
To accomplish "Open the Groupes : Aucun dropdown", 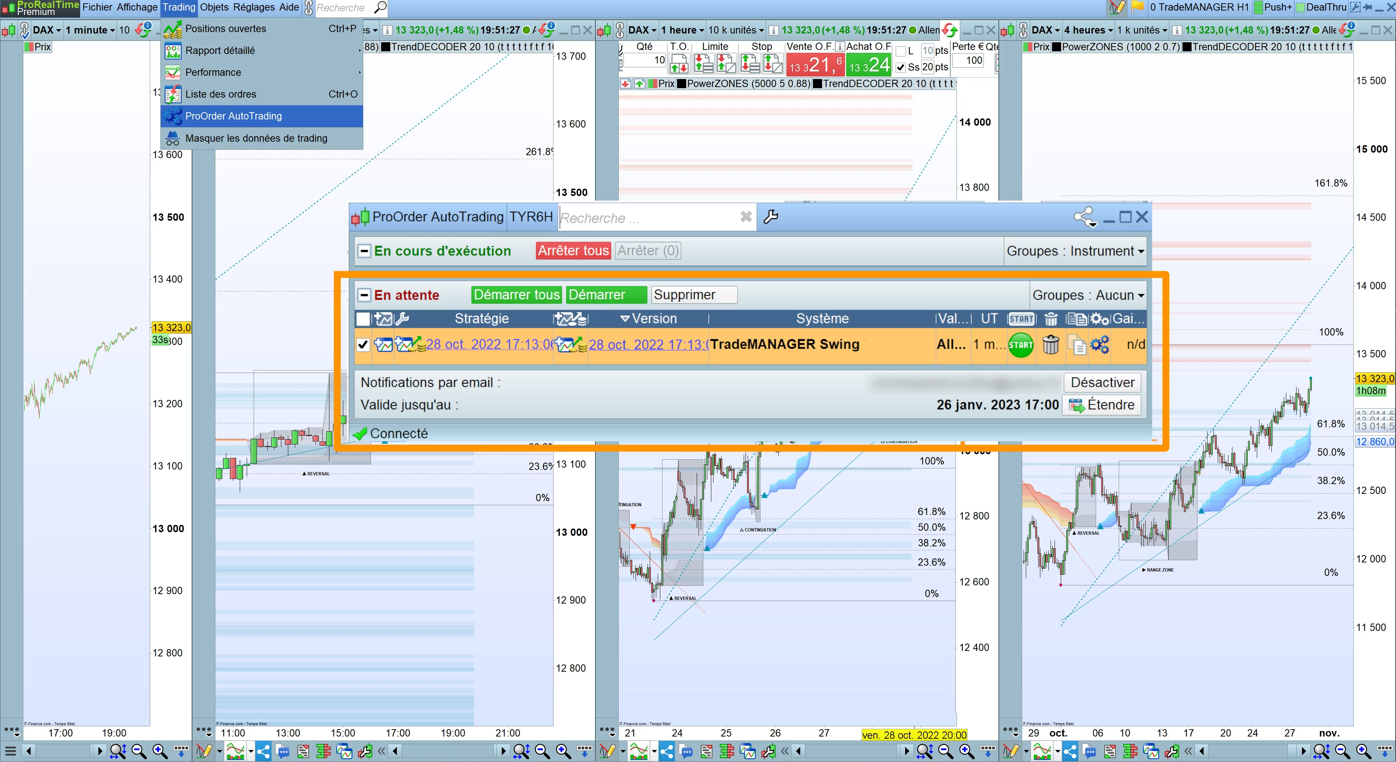I will (1088, 295).
